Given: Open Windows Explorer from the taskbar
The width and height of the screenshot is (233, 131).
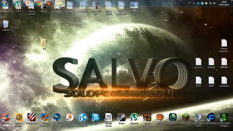Looking at the screenshot, I should click(60, 3).
